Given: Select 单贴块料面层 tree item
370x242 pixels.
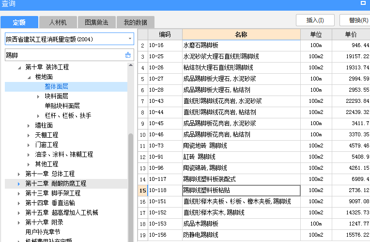Looking at the screenshot, I should click(62, 106).
